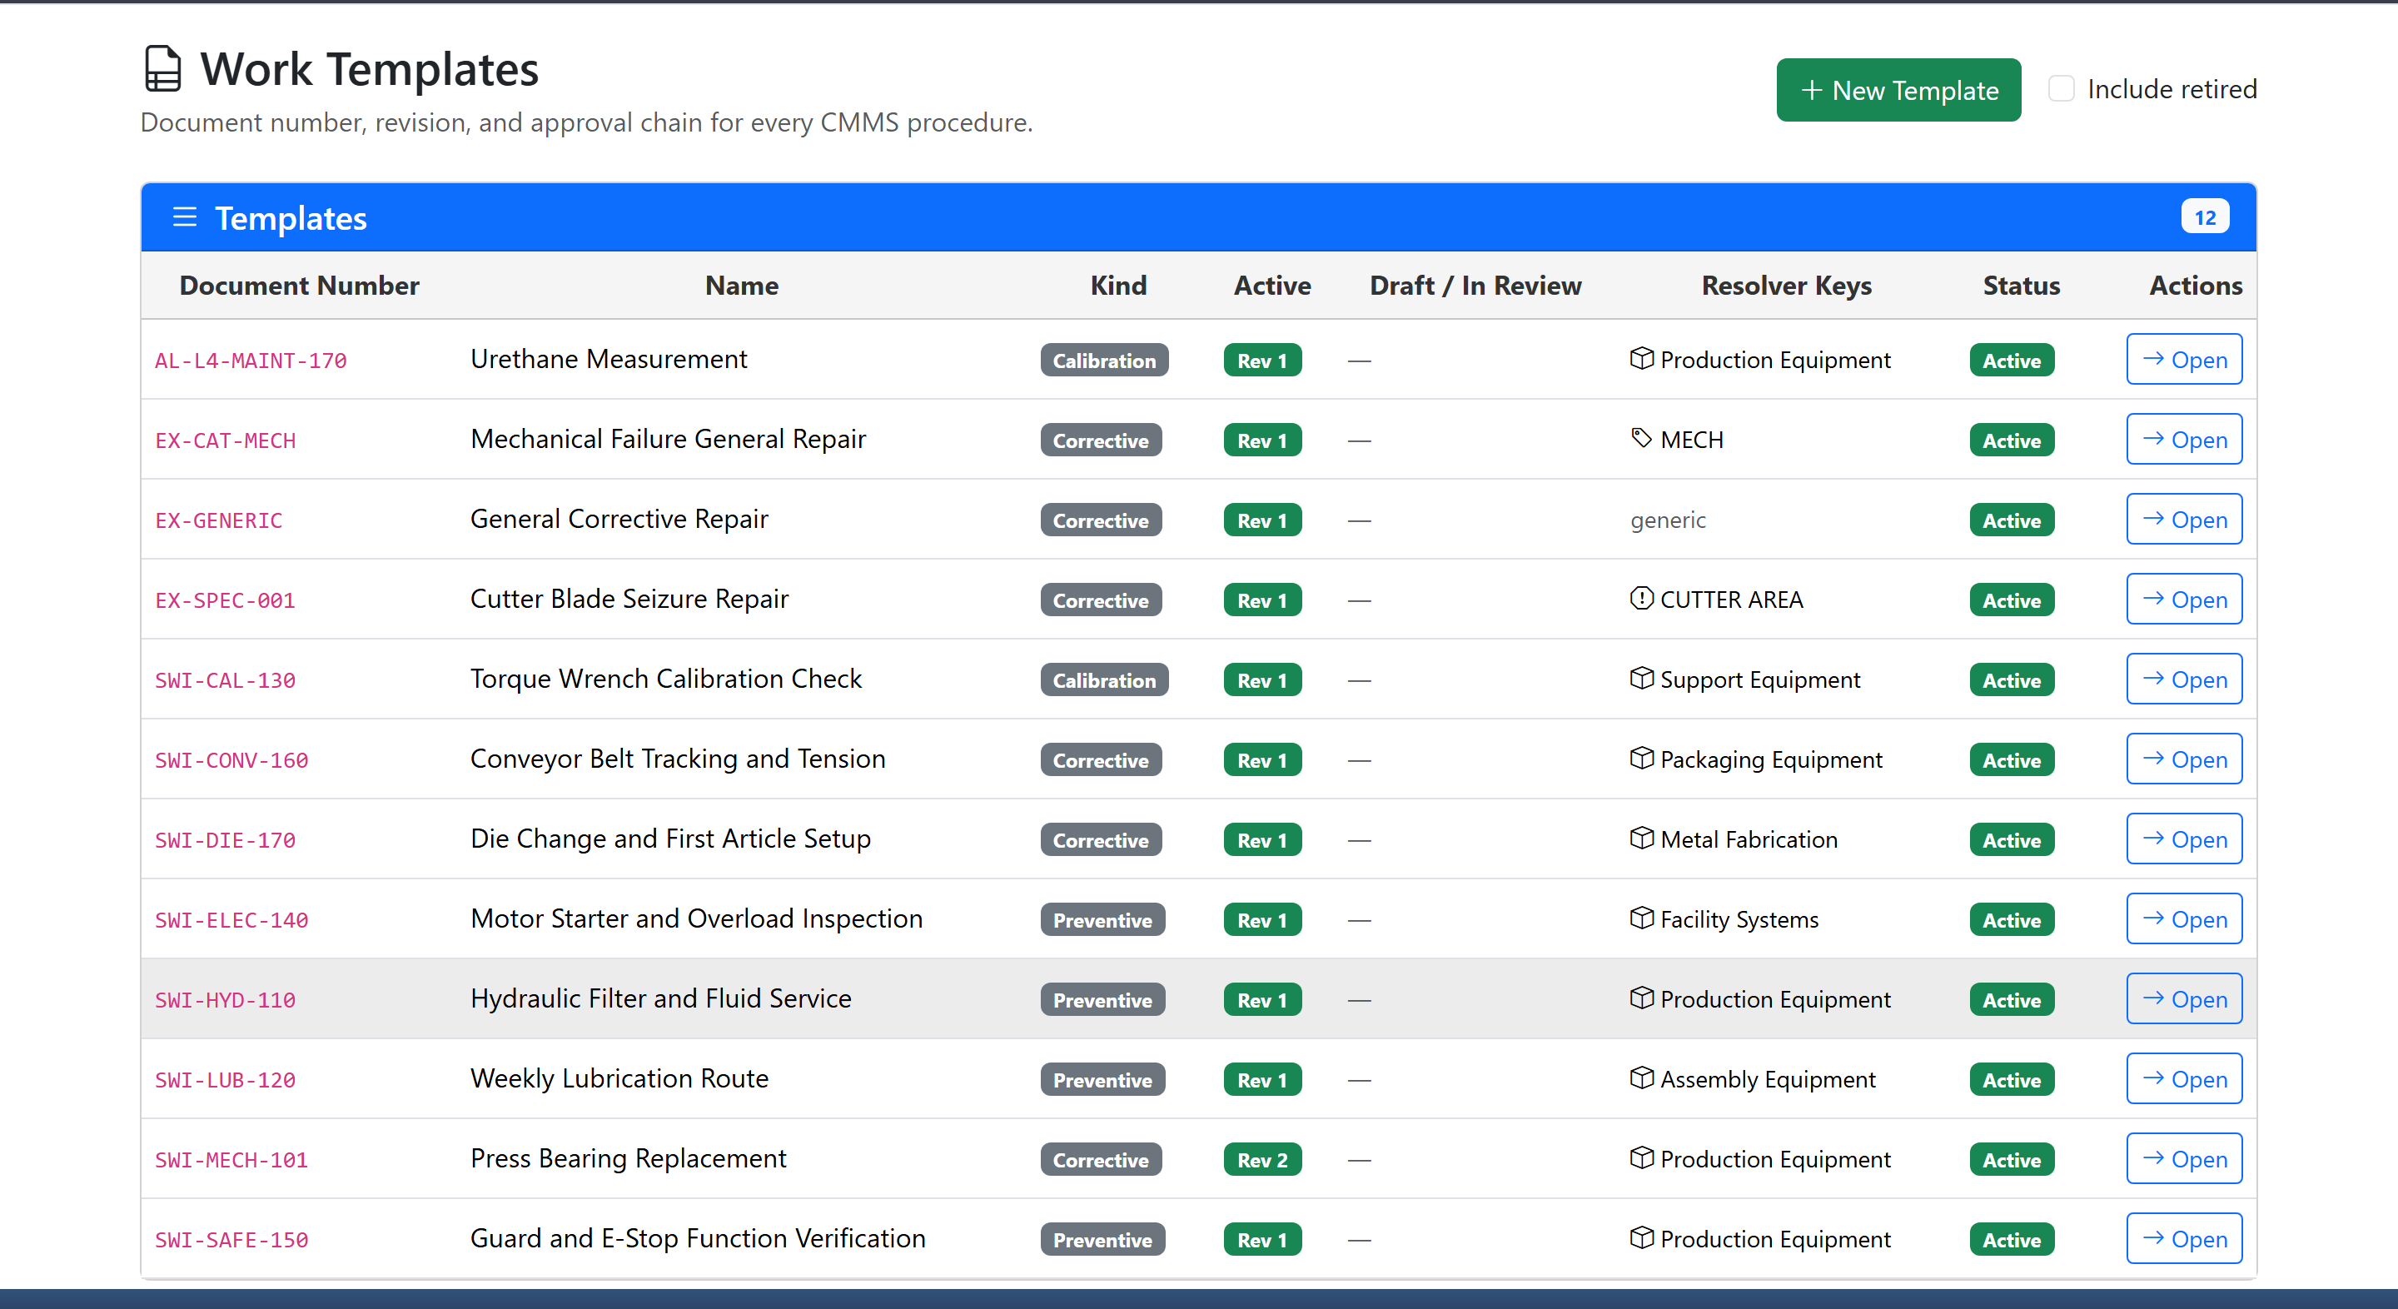The width and height of the screenshot is (2398, 1309).
Task: Open the EX-GENERIC template
Action: [x=2184, y=520]
